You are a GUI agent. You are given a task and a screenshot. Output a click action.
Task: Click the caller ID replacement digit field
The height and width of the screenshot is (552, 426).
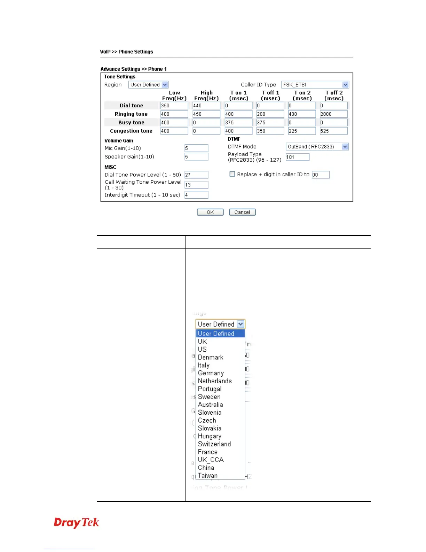click(321, 175)
